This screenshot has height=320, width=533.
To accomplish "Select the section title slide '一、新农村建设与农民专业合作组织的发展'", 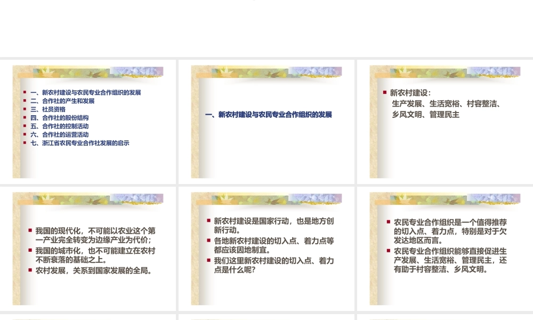I will (266, 122).
